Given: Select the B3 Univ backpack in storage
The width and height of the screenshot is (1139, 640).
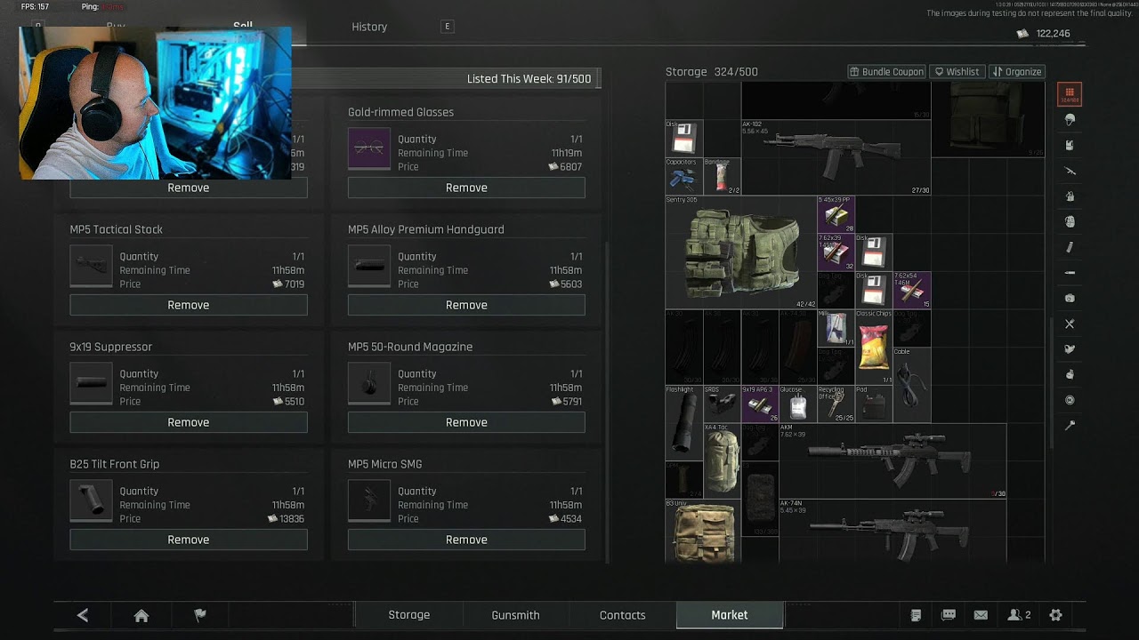Looking at the screenshot, I should point(703,532).
